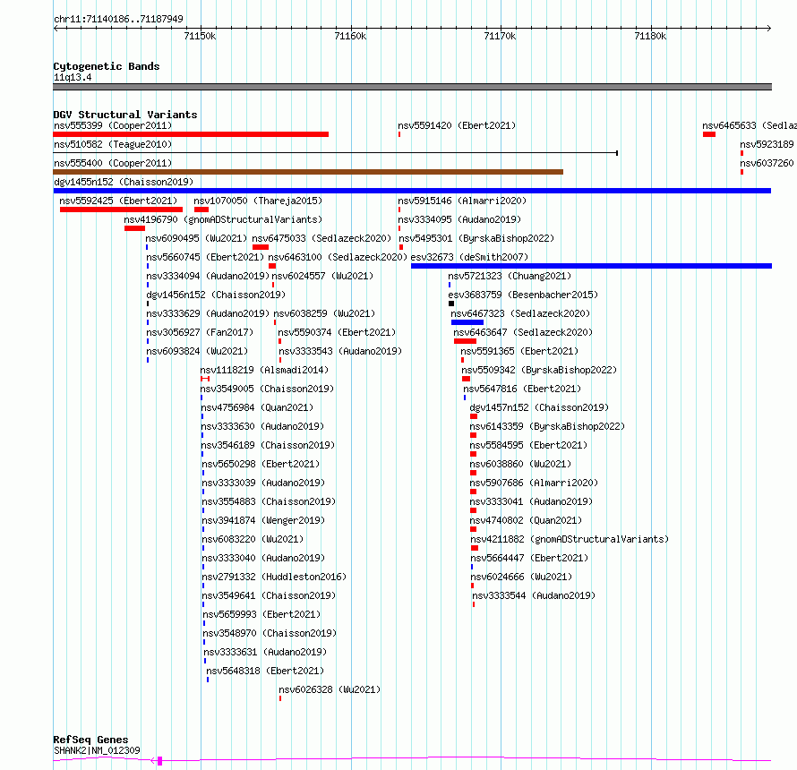Select nsv3056927 (Fan2017) label
The height and width of the screenshot is (770, 797).
point(200,332)
